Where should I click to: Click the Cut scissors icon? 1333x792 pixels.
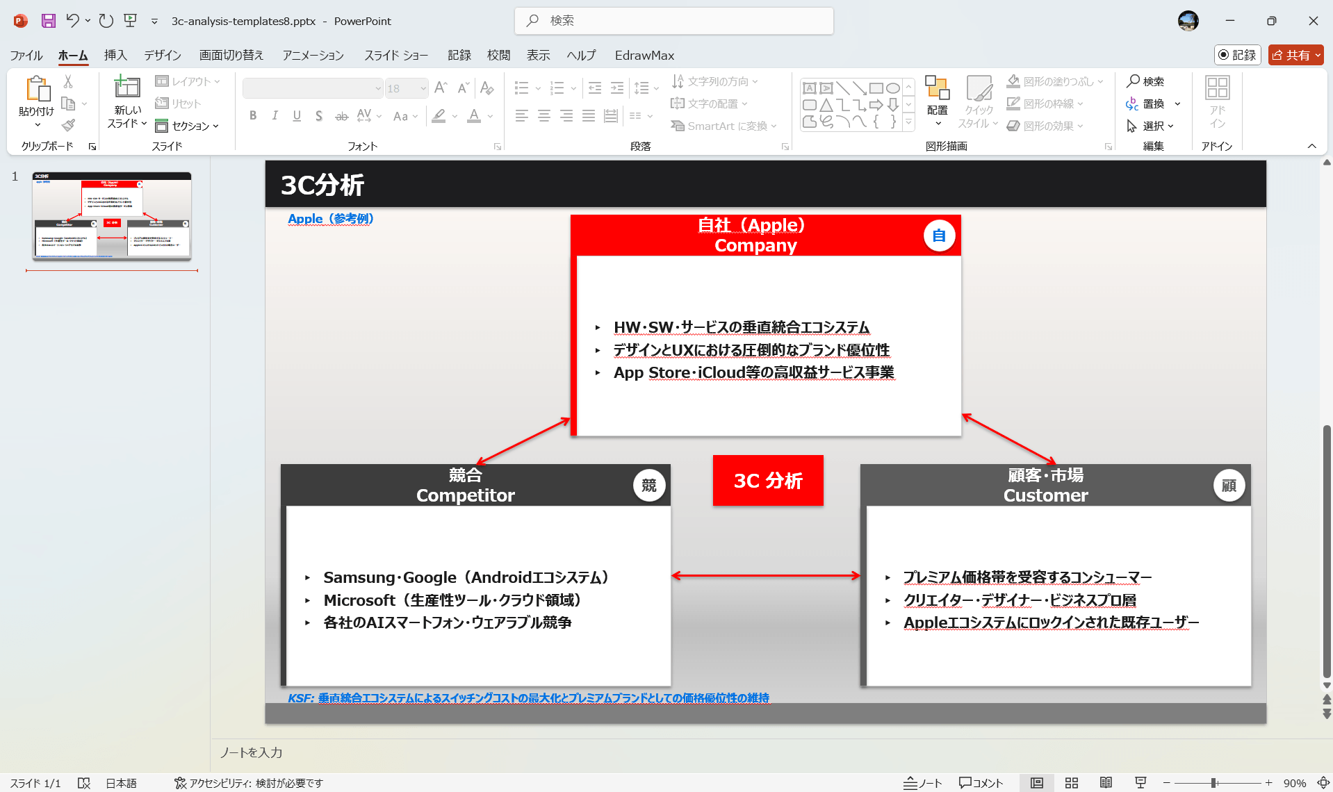pyautogui.click(x=68, y=82)
